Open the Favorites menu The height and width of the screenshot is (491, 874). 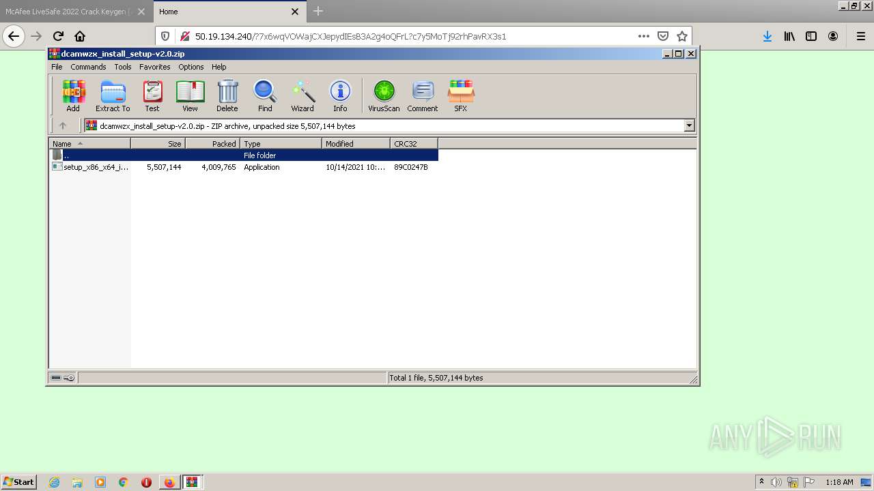[x=155, y=67]
